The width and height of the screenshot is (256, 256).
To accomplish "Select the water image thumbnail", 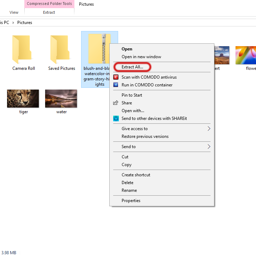I will [x=61, y=98].
